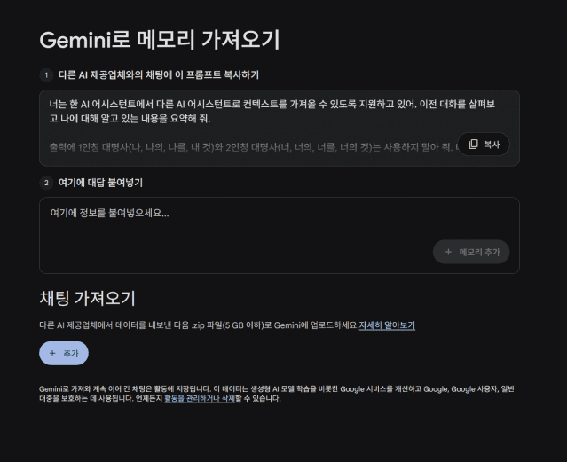Open the 자세히 알아보기 link
Viewport: 567px width, 462px height.
tap(387, 325)
